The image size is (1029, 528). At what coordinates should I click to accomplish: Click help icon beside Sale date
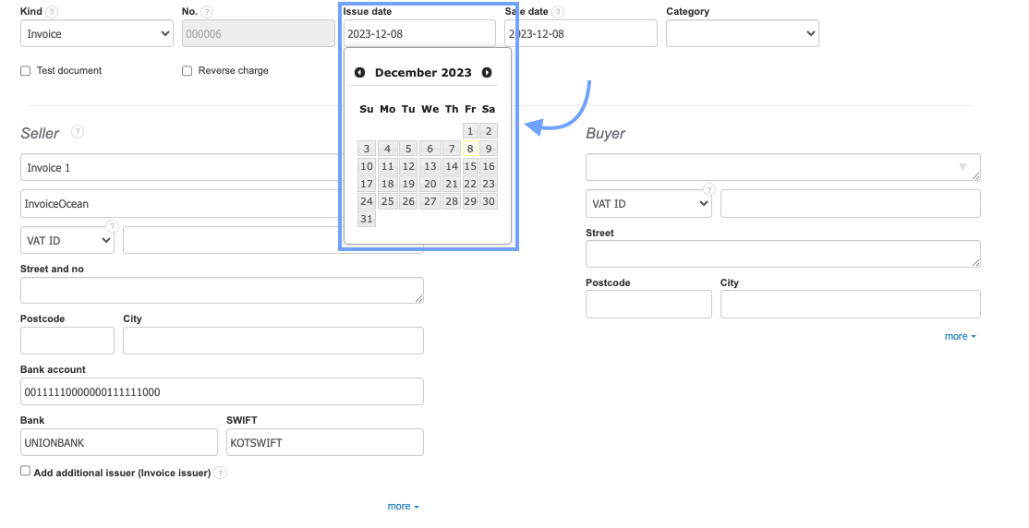pyautogui.click(x=558, y=12)
